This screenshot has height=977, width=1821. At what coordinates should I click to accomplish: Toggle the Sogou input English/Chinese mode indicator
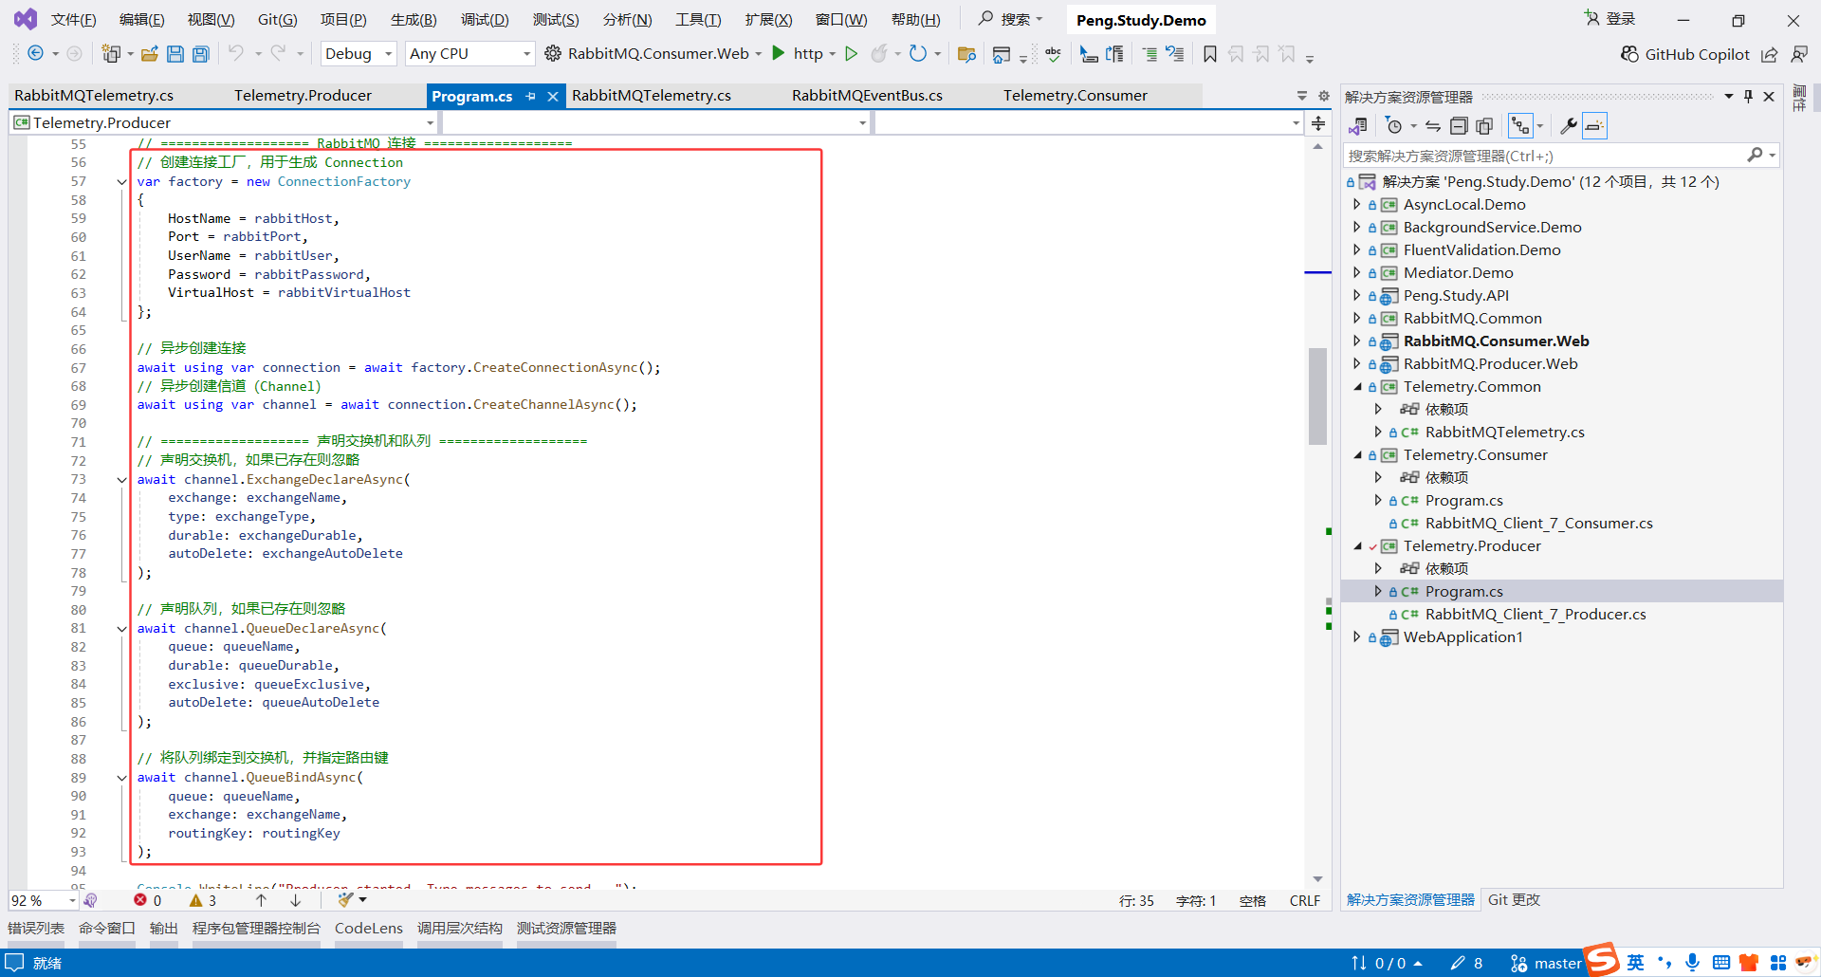point(1635,962)
